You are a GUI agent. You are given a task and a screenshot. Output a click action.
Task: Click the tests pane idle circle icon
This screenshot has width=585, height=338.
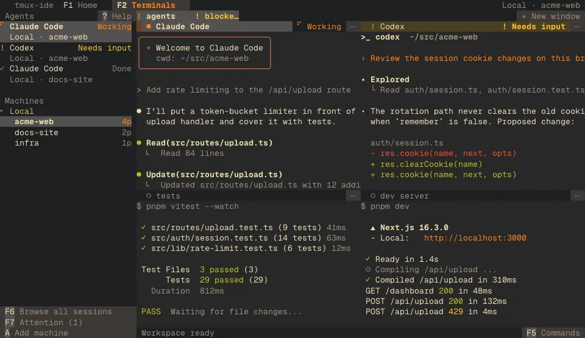[149, 195]
